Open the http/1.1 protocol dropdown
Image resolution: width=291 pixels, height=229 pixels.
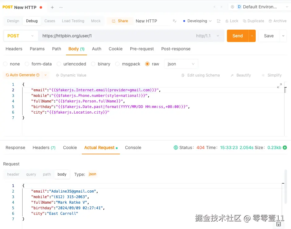click(207, 36)
